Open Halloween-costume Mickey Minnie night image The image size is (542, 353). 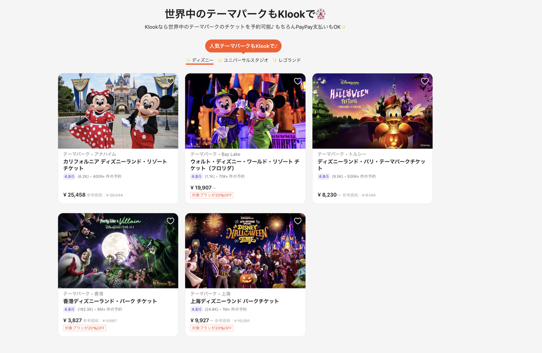click(246, 111)
